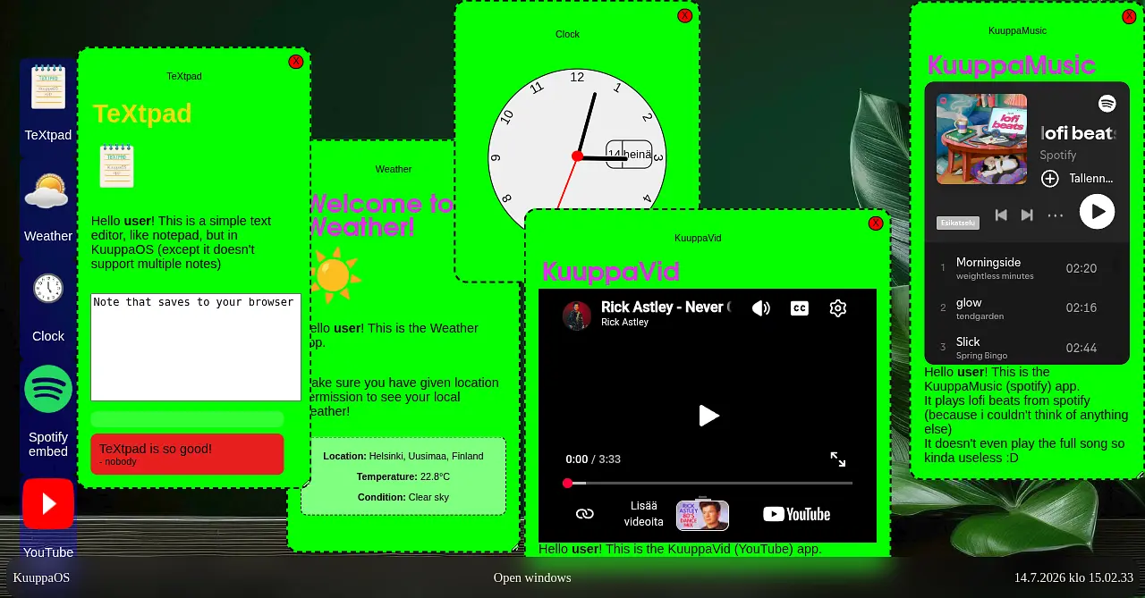Click the red TeXtpad testimonial box
This screenshot has width=1145, height=598.
click(x=187, y=454)
